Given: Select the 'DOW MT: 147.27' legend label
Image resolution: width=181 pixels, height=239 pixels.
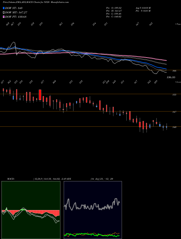Looking at the screenshot, I should [x=16, y=13].
